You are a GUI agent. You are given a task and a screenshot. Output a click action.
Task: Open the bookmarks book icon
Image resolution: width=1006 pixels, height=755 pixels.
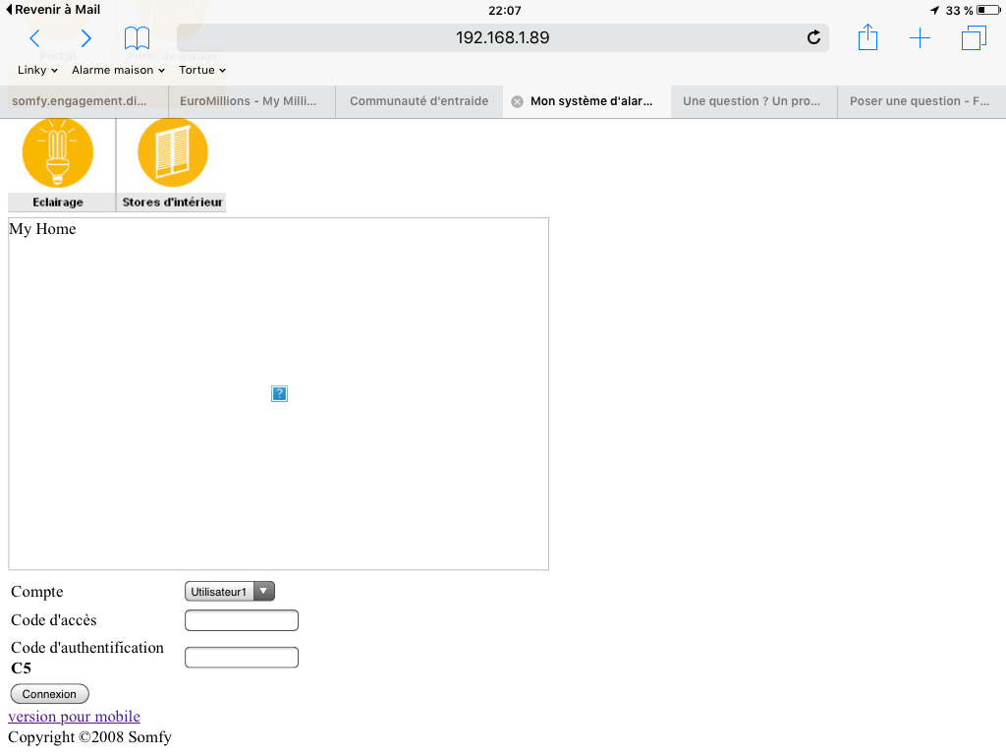pos(137,38)
